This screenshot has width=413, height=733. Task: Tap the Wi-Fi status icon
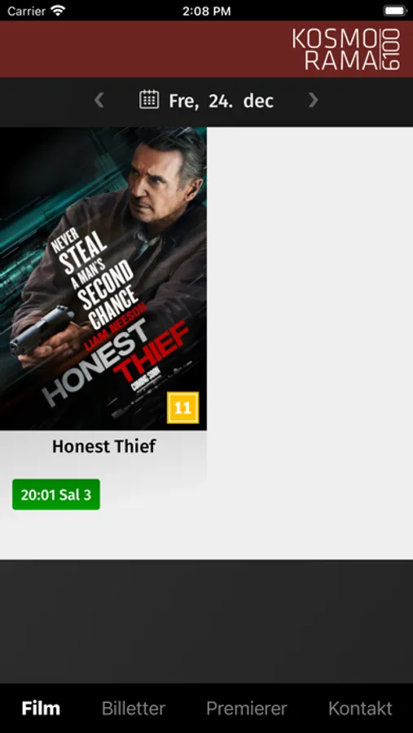[58, 11]
